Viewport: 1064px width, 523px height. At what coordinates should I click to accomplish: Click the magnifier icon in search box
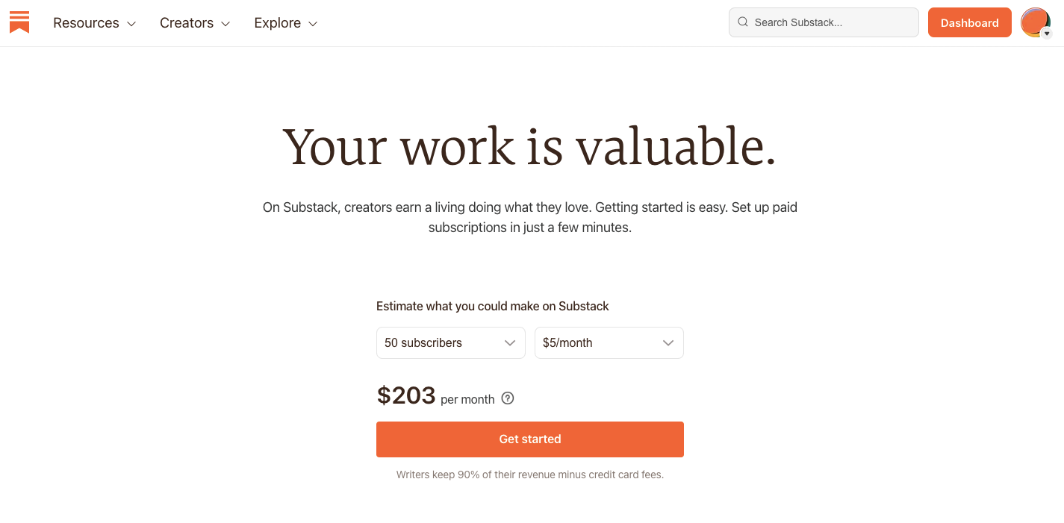click(x=743, y=22)
